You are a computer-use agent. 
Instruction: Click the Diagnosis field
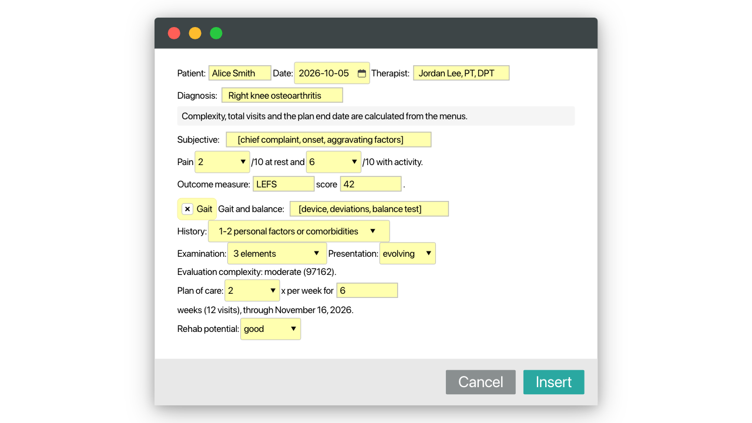coord(282,95)
